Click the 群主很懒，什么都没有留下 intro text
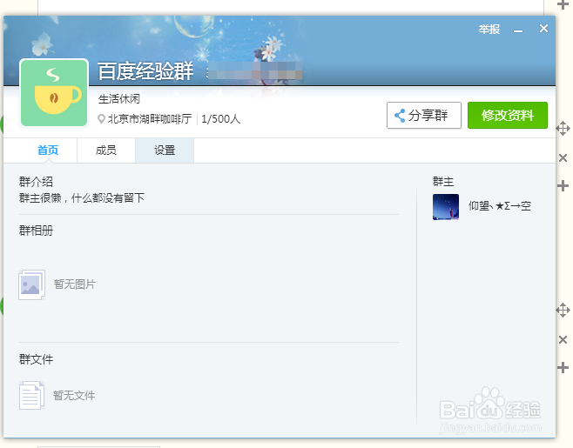Viewport: 573px width, 448px height. pyautogui.click(x=82, y=197)
